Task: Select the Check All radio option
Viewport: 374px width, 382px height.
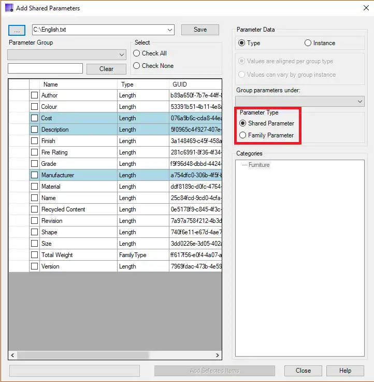Action: coord(137,53)
